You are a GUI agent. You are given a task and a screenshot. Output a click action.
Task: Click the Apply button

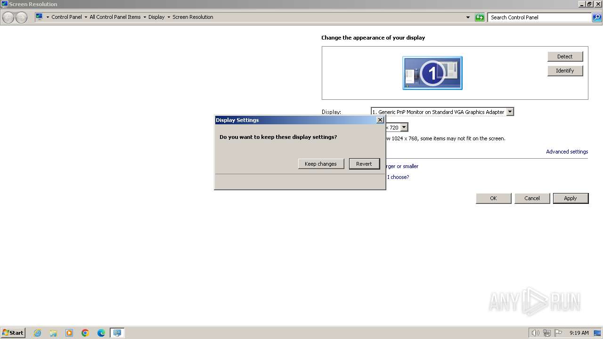[x=570, y=198]
